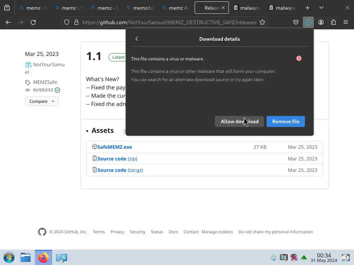This screenshot has height=265, width=354.
Task: Download Source code (zip)
Action: point(117,159)
